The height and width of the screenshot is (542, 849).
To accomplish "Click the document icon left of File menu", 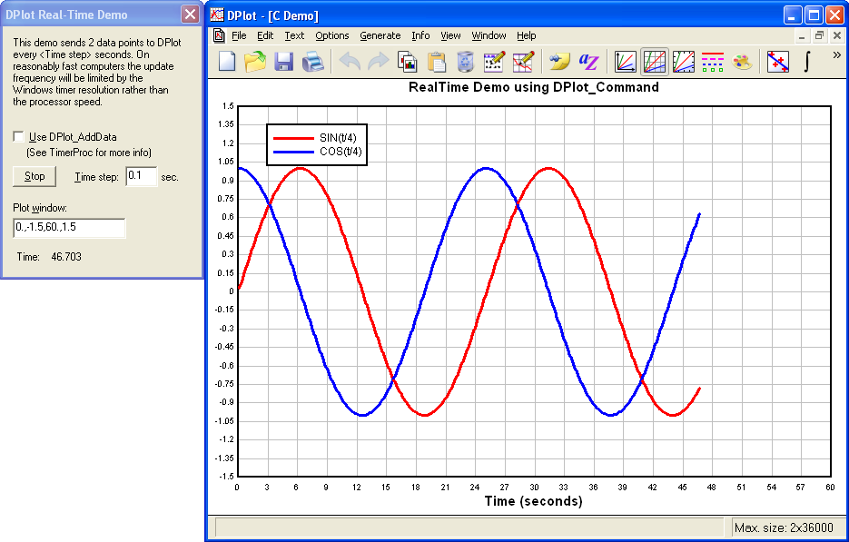I will pos(219,35).
